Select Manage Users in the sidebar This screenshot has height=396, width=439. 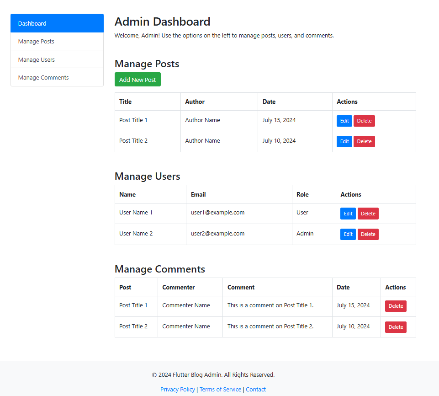coord(57,59)
